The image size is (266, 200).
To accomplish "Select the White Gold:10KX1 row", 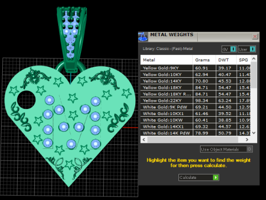I will pos(196,113).
